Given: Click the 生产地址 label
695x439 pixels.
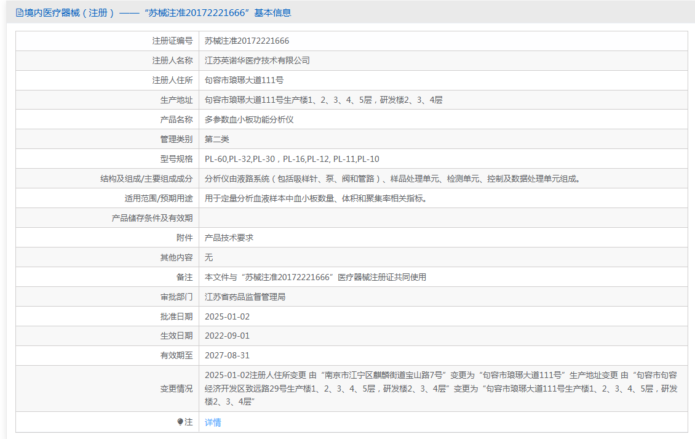Looking at the screenshot, I should click(177, 100).
